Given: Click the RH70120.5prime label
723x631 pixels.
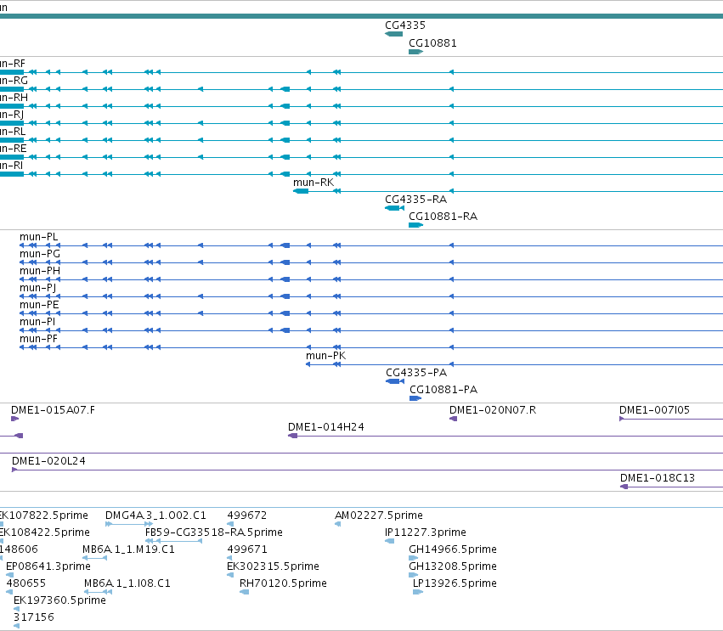Looking at the screenshot, I should pos(283,583).
